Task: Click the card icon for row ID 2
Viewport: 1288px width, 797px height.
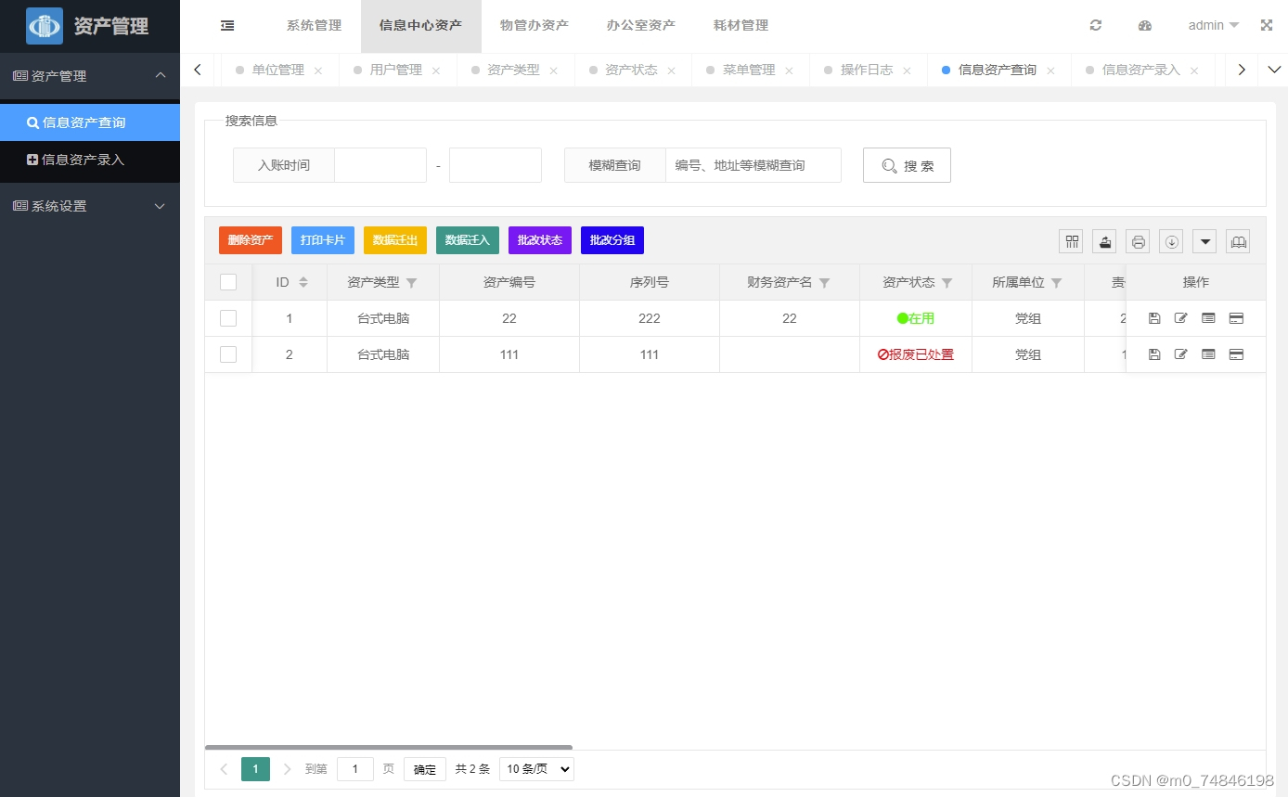Action: click(x=1236, y=354)
